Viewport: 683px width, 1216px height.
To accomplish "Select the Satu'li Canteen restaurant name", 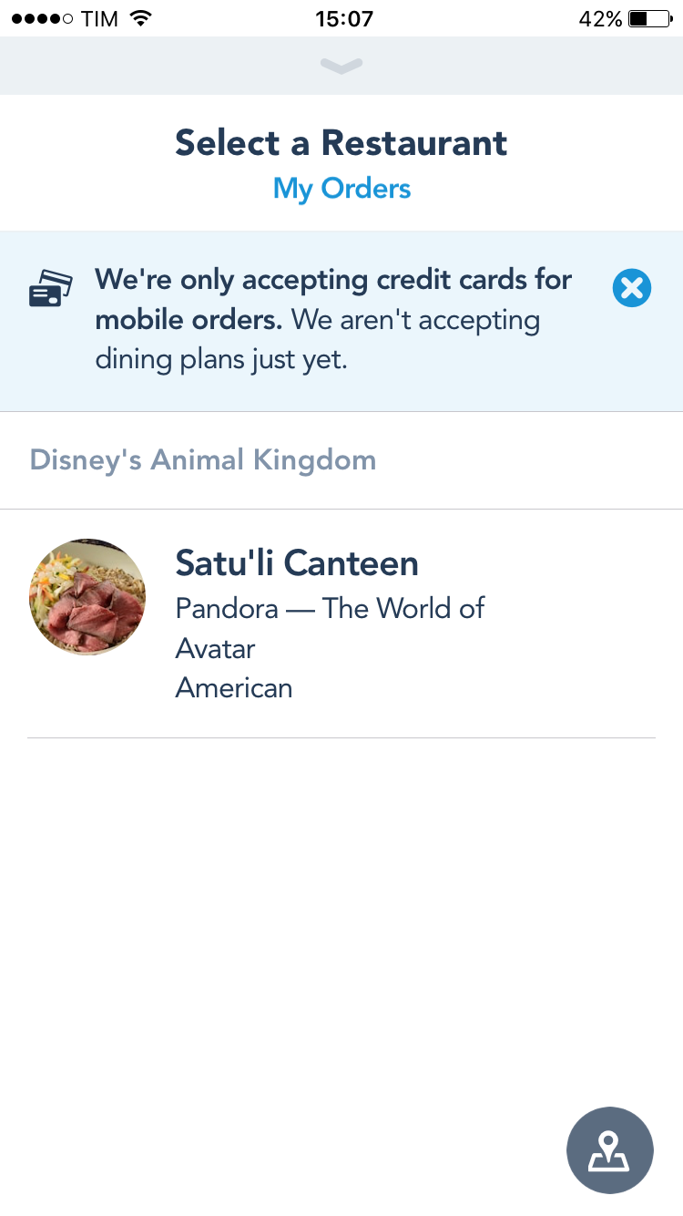I will pos(297,563).
